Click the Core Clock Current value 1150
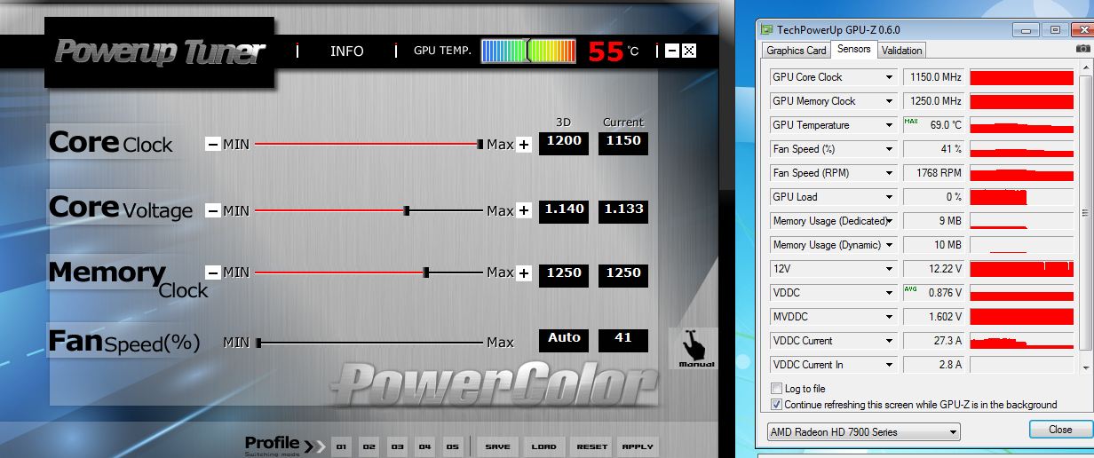Viewport: 1094px width, 458px height. [623, 143]
